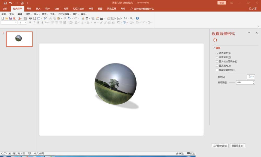Click the save icon in the title bar
Viewport: 261px width, 157px height.
tap(5, 3)
